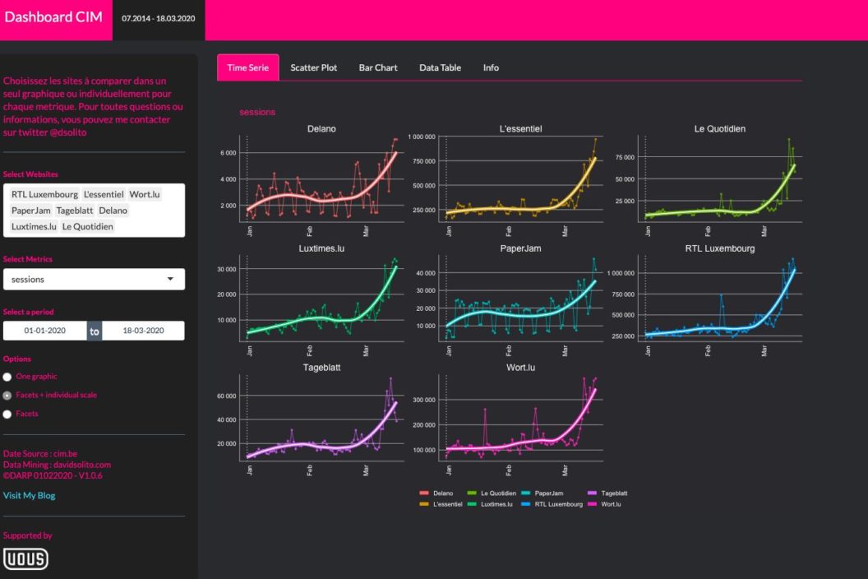Select the Facets radio option

point(7,415)
